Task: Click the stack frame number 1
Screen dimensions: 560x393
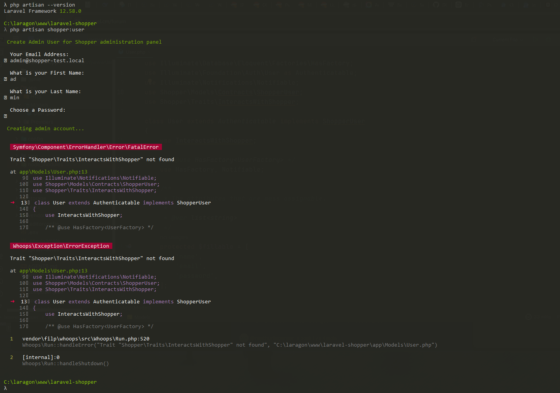Action: [x=12, y=339]
